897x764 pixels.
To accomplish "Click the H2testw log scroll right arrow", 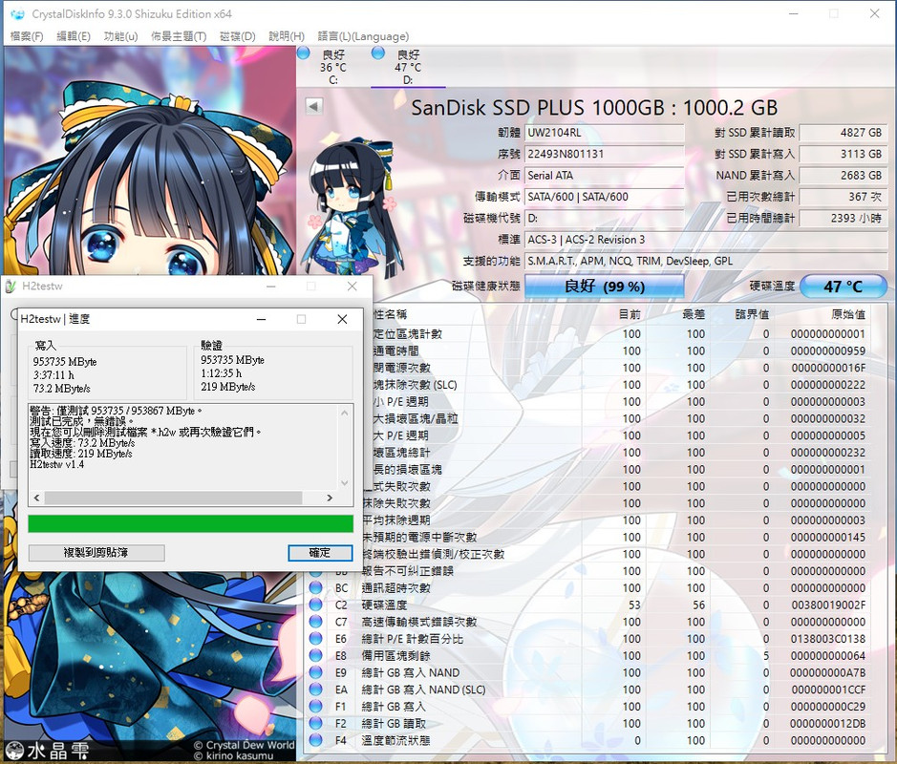I will coord(330,499).
